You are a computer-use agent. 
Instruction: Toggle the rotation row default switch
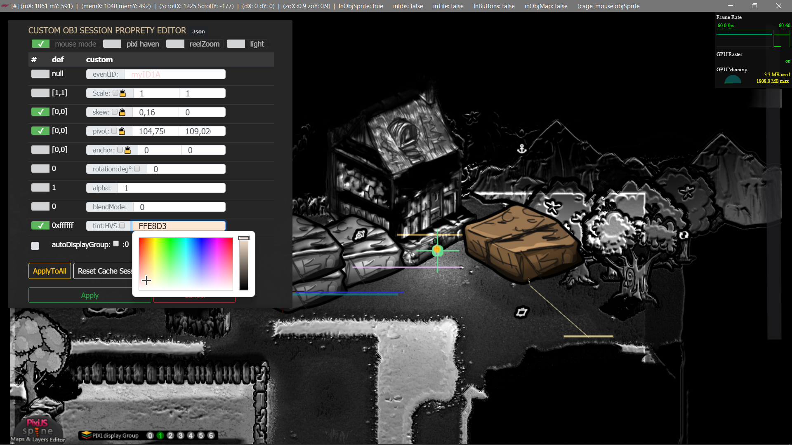tap(40, 169)
